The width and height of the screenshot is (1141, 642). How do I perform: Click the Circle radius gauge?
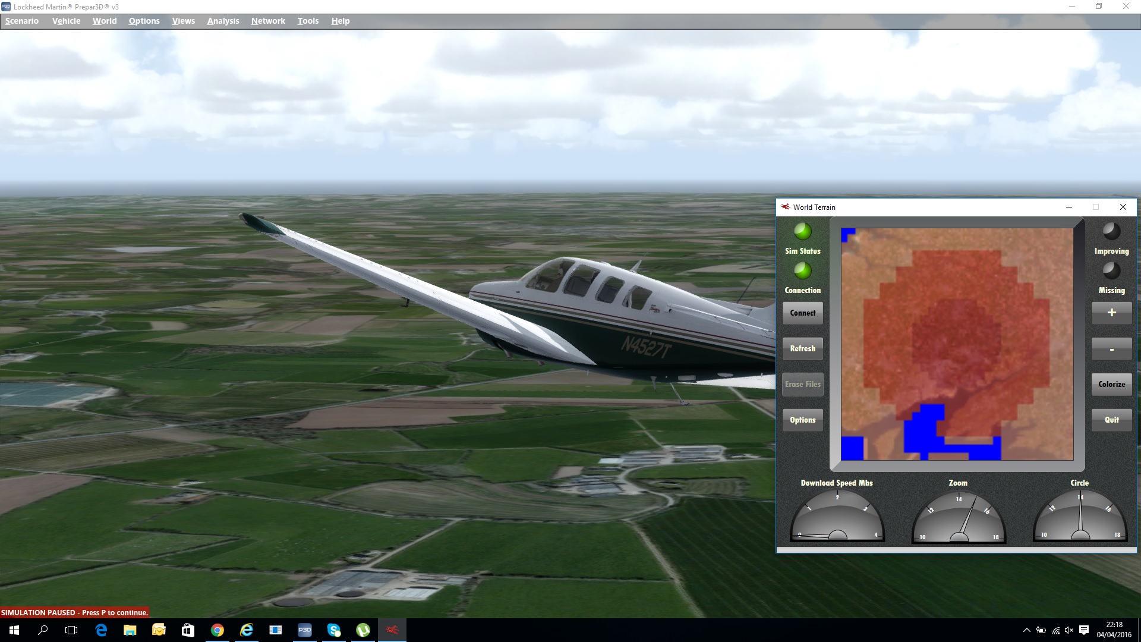pos(1080,515)
